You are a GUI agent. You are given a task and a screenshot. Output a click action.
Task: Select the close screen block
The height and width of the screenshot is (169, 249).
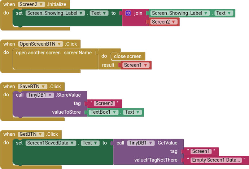click(x=128, y=56)
